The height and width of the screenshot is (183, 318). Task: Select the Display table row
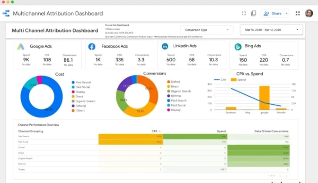pyautogui.click(x=153, y=169)
